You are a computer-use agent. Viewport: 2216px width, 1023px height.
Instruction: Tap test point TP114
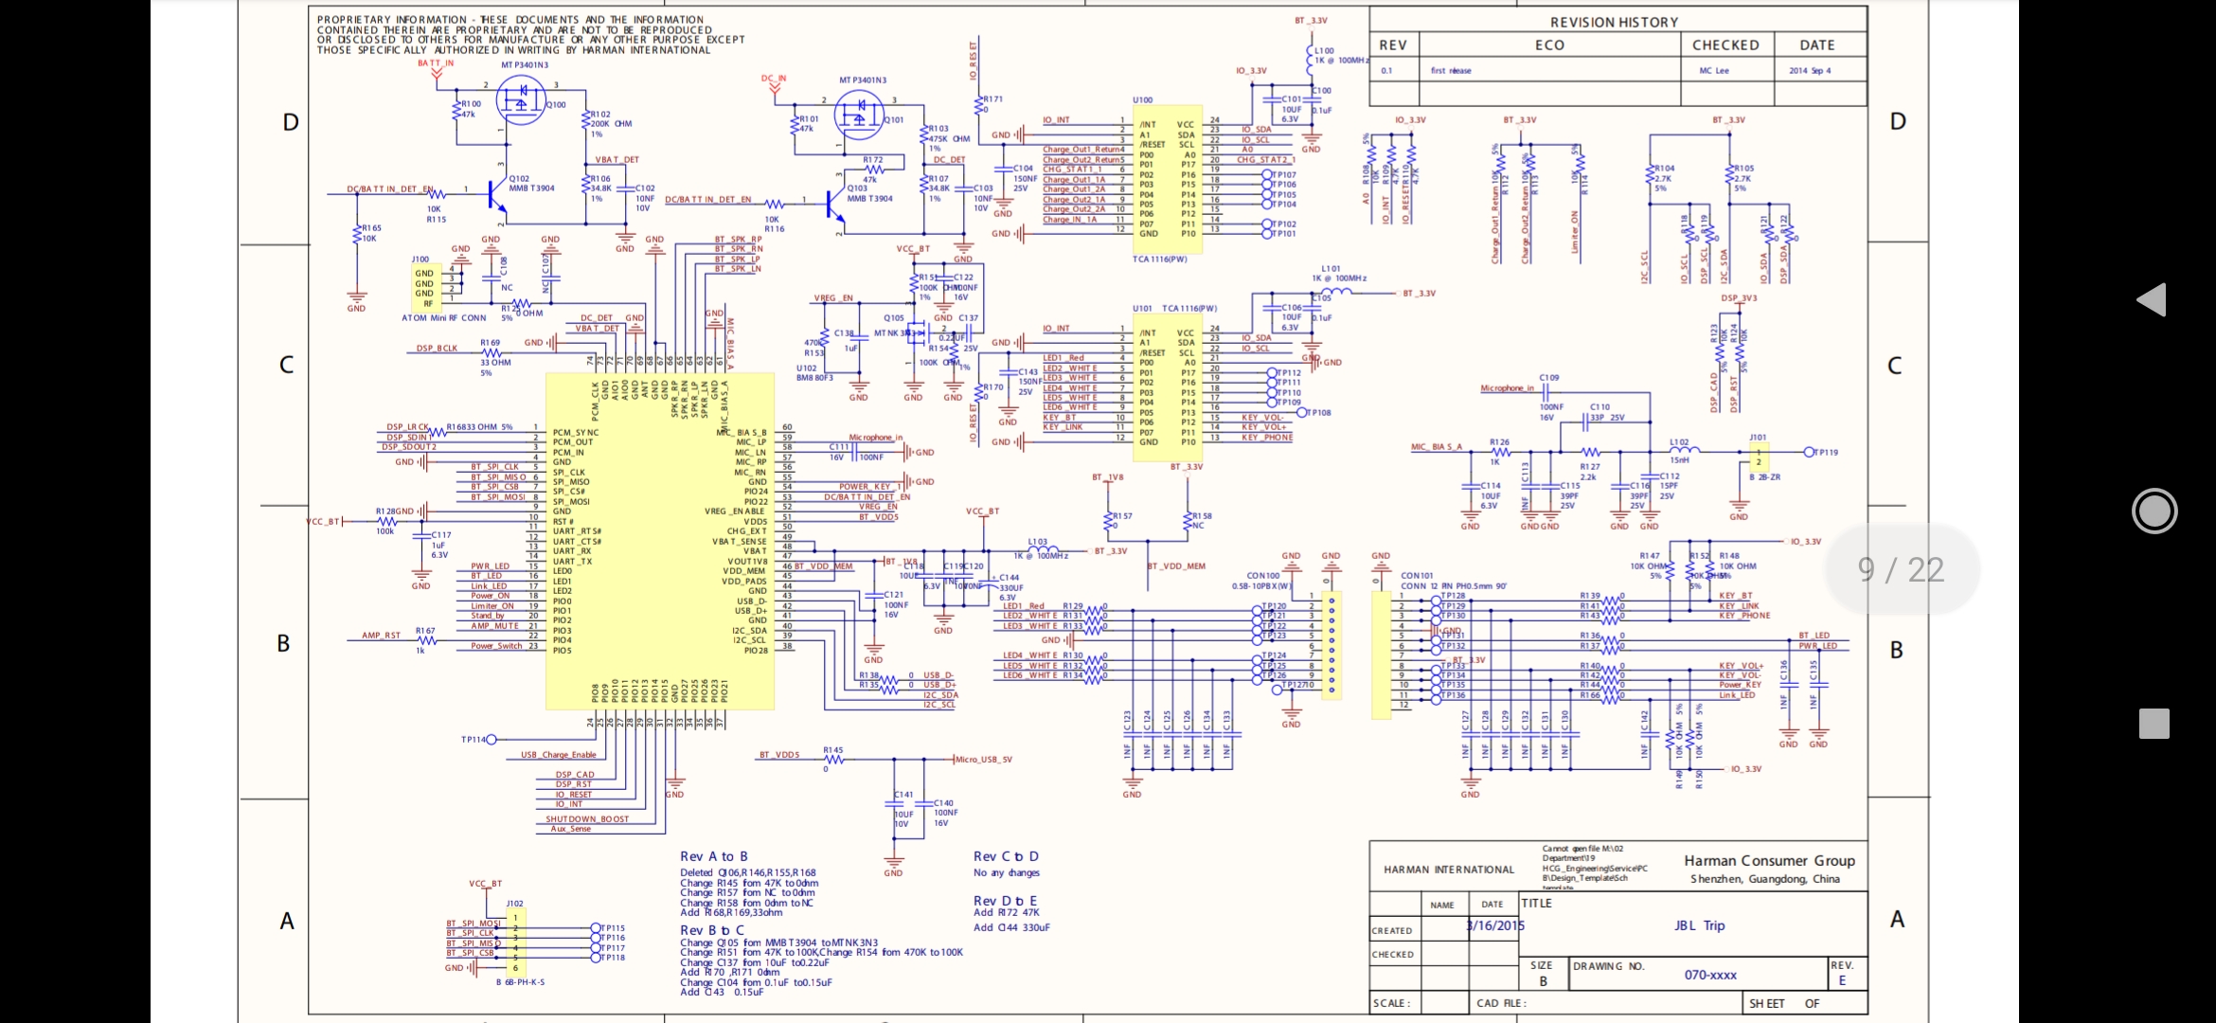(x=477, y=740)
